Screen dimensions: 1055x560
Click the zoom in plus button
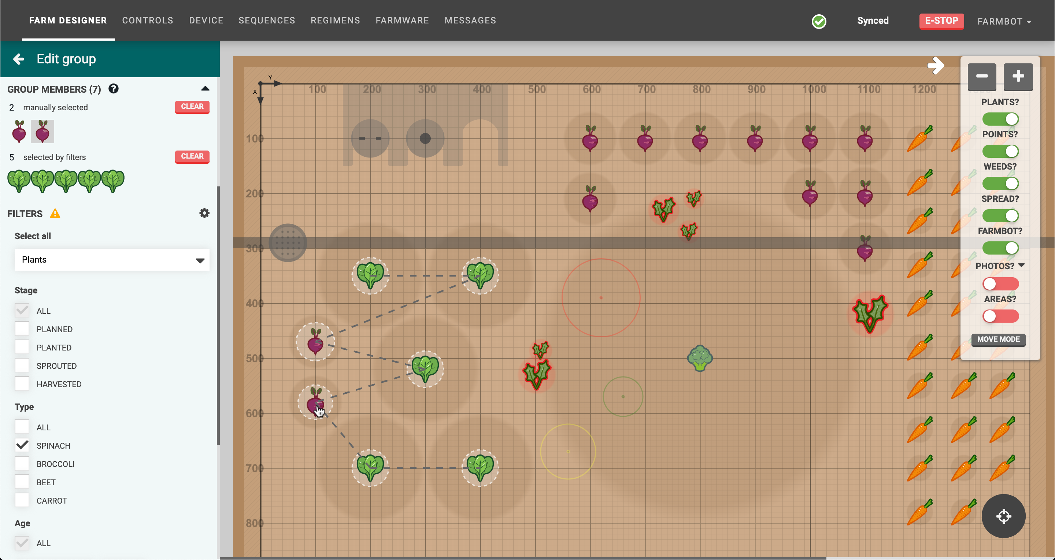pos(1017,77)
